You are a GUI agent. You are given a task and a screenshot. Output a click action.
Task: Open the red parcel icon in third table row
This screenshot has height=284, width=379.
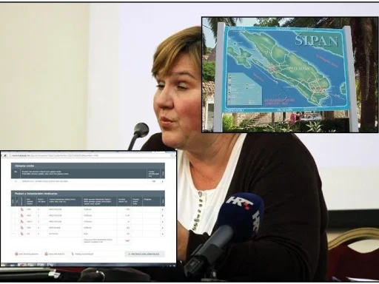22,222
